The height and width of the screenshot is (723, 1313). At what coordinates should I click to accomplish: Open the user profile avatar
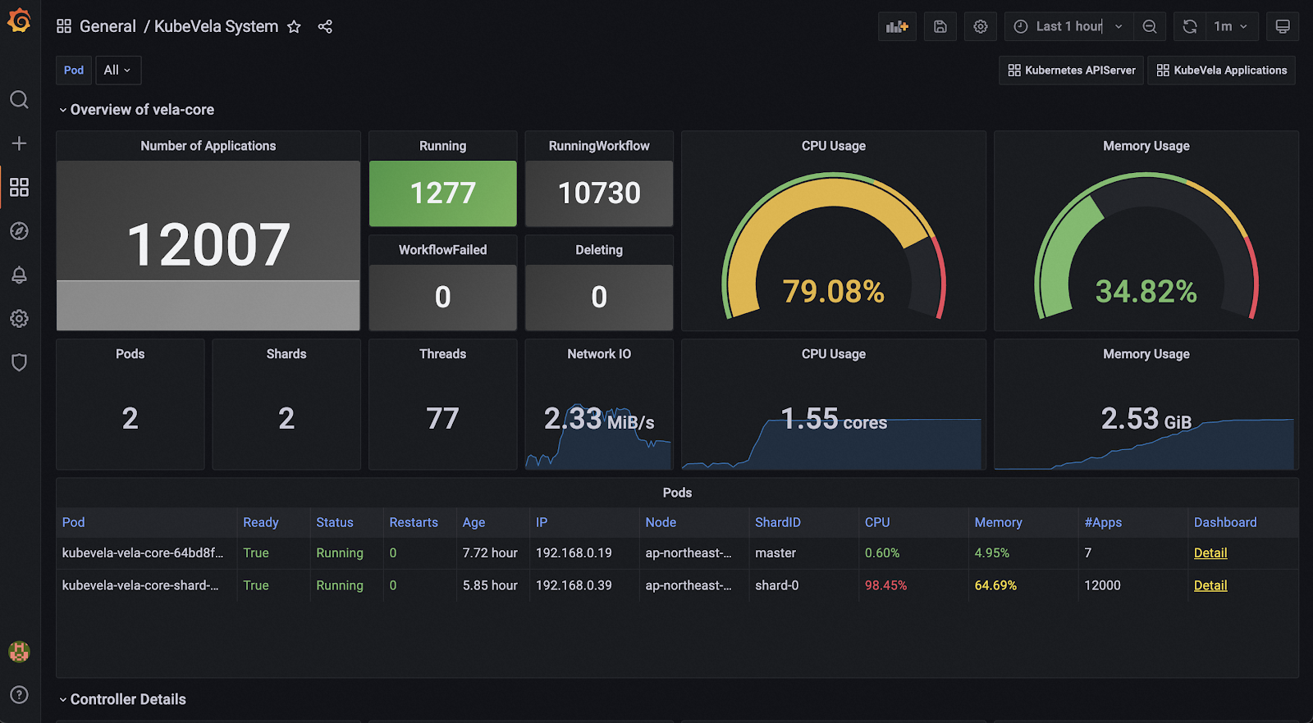(x=19, y=652)
